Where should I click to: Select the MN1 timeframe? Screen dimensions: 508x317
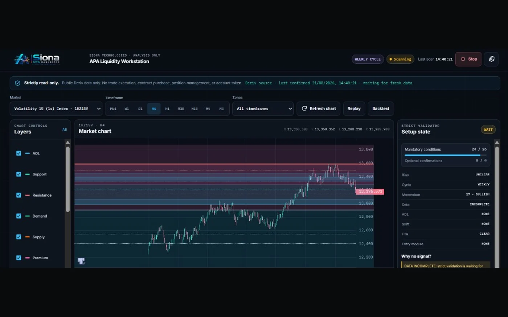click(113, 109)
